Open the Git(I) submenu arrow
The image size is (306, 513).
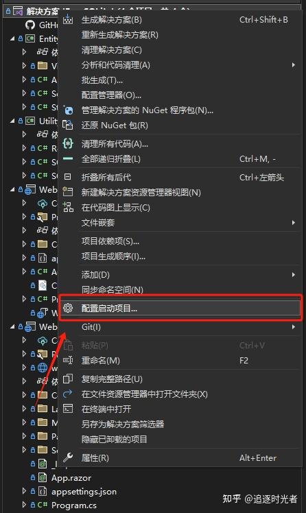coord(293,326)
